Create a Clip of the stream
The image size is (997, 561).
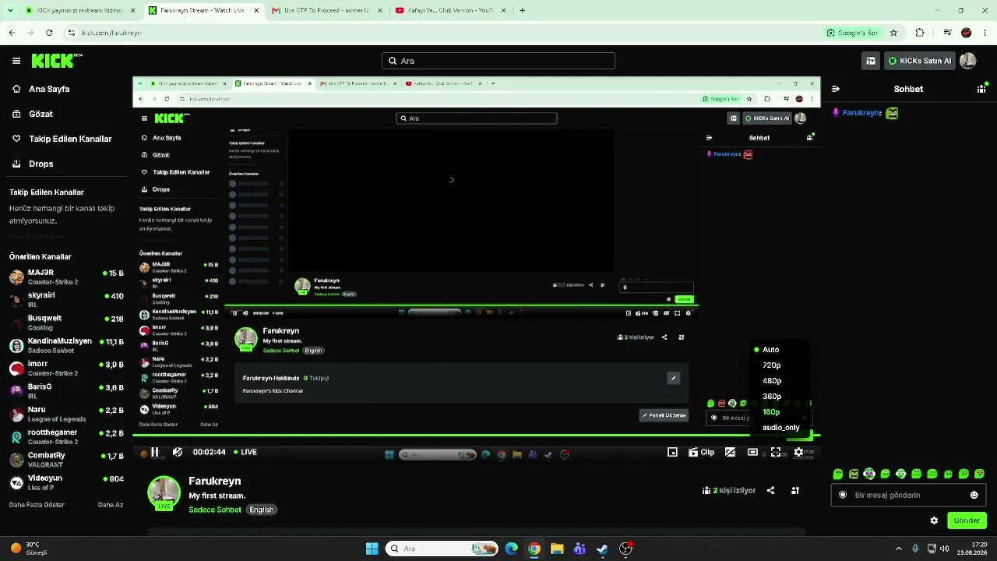(x=701, y=452)
